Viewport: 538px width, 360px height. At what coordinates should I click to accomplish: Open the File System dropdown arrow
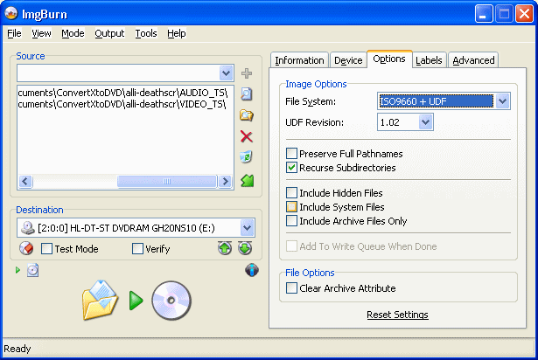click(502, 101)
